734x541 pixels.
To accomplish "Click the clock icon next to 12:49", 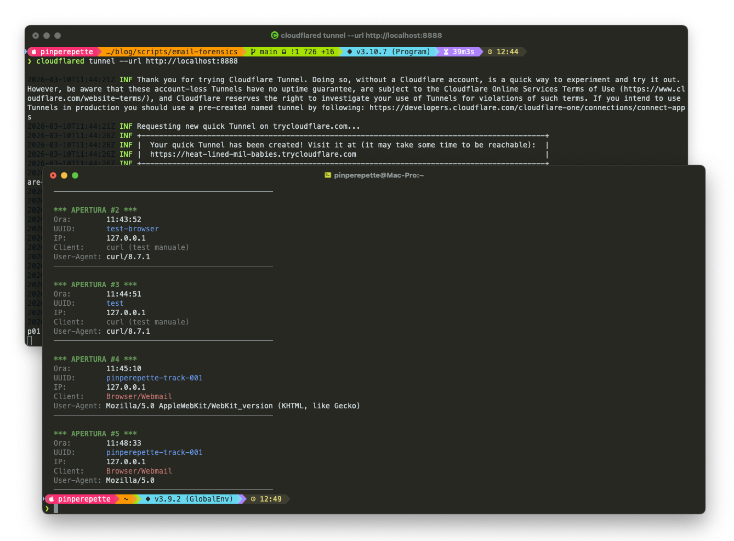I will pos(253,499).
